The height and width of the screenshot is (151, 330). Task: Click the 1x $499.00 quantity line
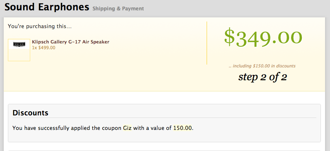click(43, 48)
